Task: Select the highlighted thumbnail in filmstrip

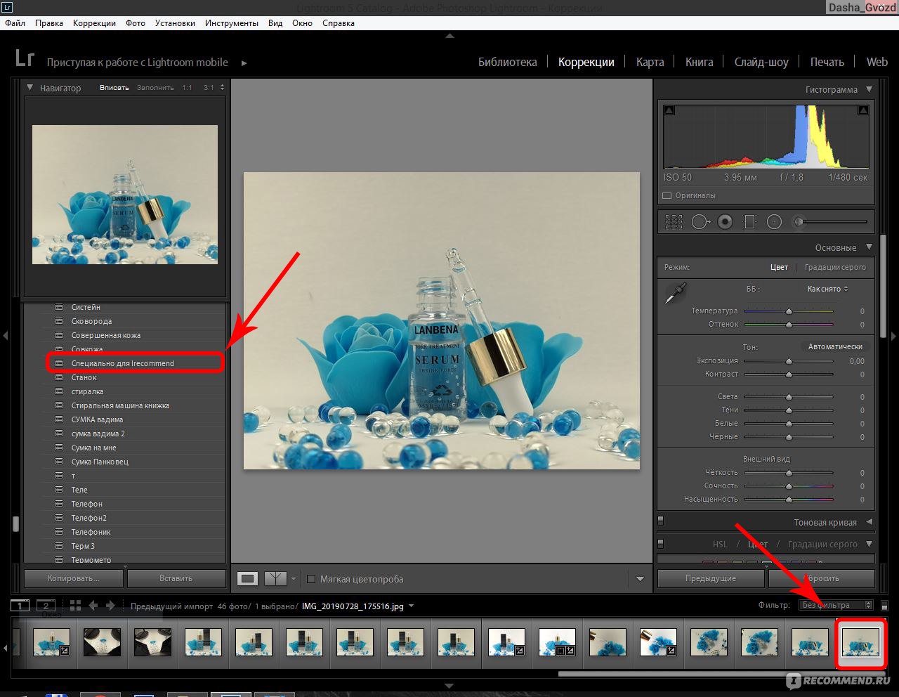Action: [860, 641]
